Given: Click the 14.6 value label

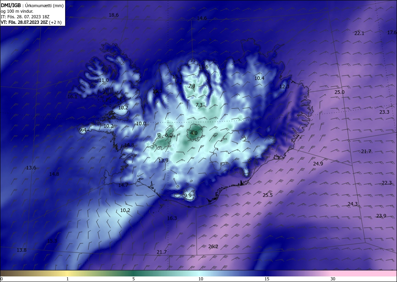Looking at the screenshot, I should point(202,18).
